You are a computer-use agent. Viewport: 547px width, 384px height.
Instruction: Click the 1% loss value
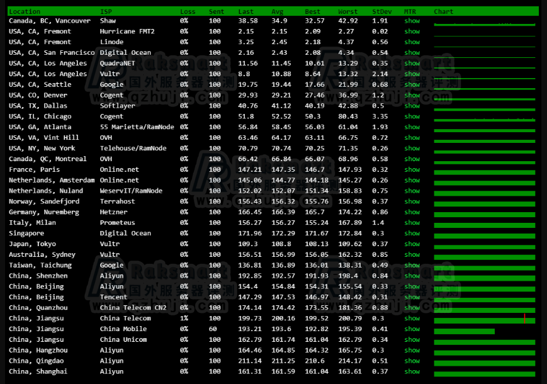184,319
